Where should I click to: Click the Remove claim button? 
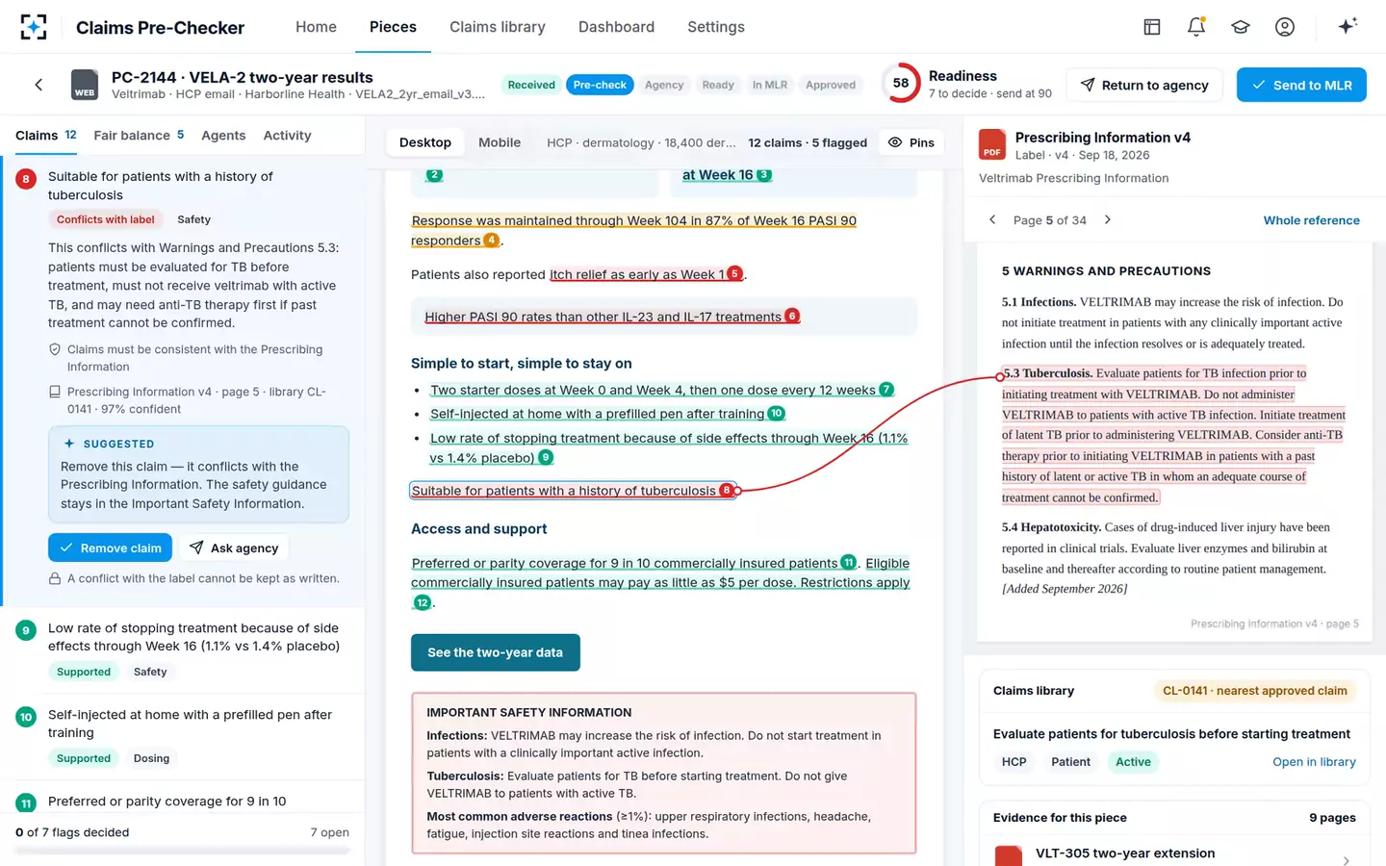coord(111,548)
